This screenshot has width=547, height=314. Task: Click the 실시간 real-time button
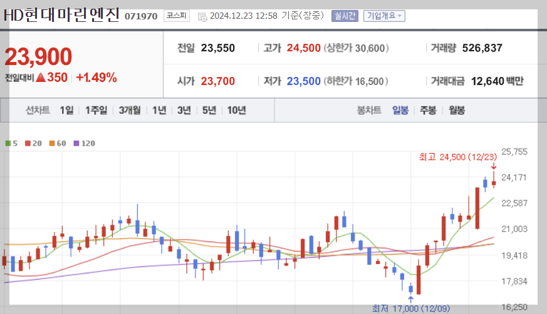tap(345, 16)
